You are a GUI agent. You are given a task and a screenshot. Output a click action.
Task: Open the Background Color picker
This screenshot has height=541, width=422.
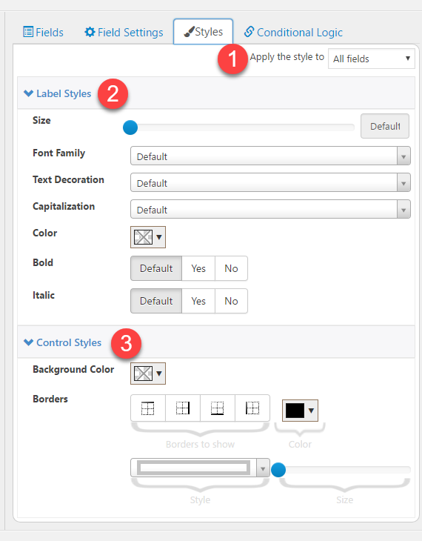pos(148,374)
